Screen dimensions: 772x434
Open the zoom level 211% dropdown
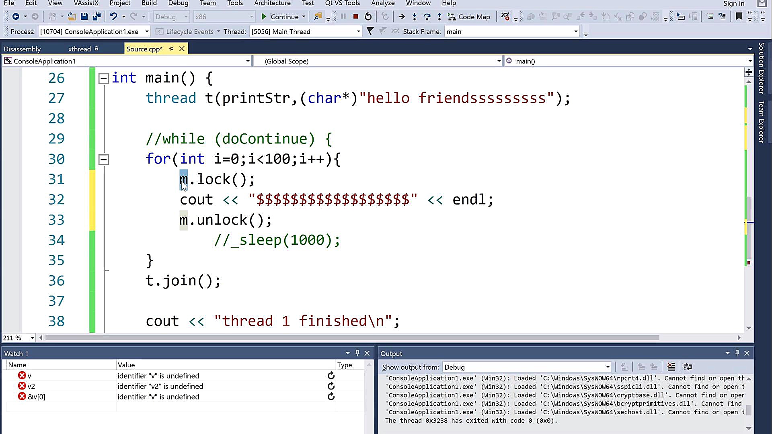[x=33, y=338]
